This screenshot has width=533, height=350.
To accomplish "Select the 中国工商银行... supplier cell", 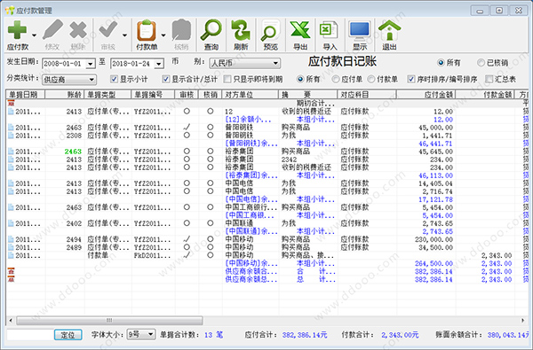I will (251, 207).
